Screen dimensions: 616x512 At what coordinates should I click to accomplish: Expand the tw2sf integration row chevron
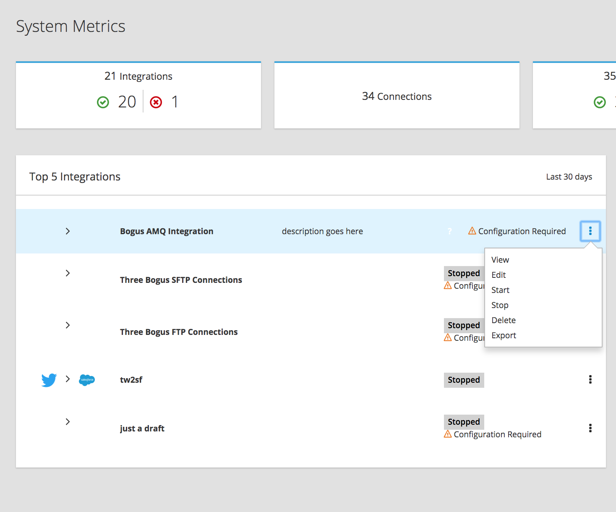coord(68,379)
